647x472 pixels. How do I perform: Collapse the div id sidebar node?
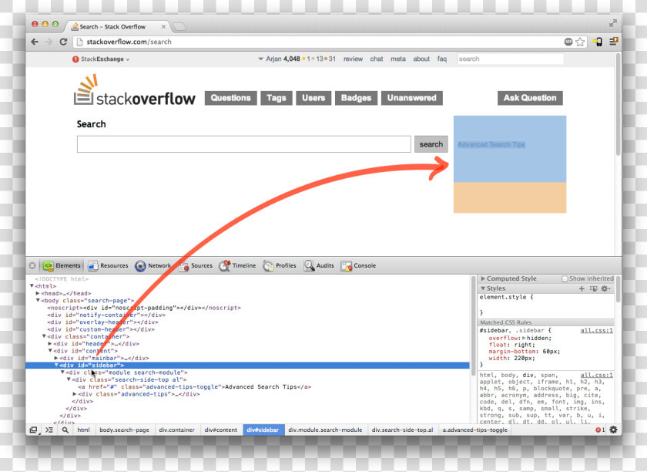56,366
